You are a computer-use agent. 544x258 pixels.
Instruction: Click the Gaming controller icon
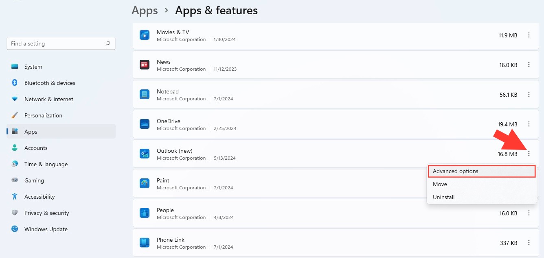pos(15,180)
